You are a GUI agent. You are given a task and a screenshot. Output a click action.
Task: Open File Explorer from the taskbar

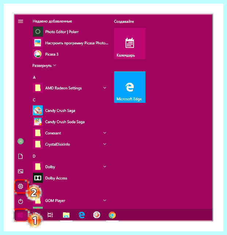[66, 215]
